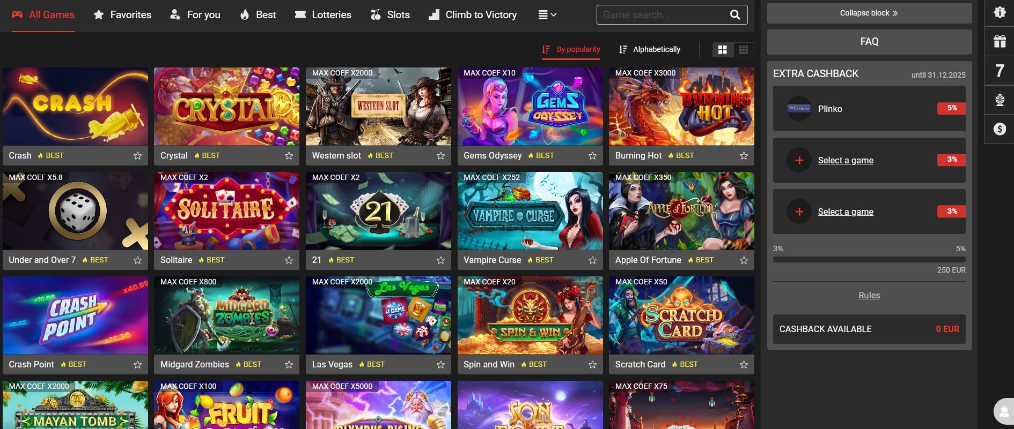Image resolution: width=1014 pixels, height=429 pixels.
Task: Click the star for Las Vegas
Action: (x=440, y=365)
